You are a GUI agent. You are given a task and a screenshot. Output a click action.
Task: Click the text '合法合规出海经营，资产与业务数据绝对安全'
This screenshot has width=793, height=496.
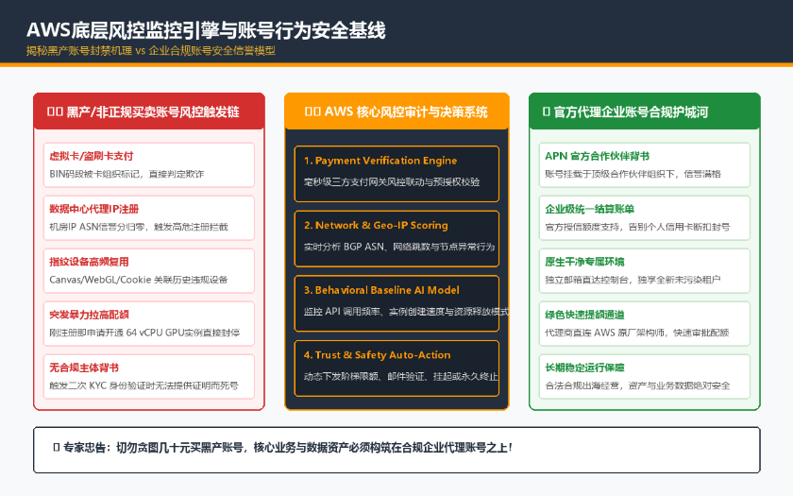[x=637, y=385]
